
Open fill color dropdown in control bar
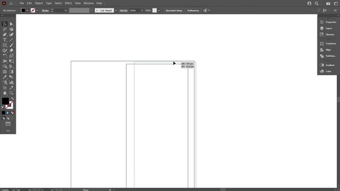[x=28, y=11]
